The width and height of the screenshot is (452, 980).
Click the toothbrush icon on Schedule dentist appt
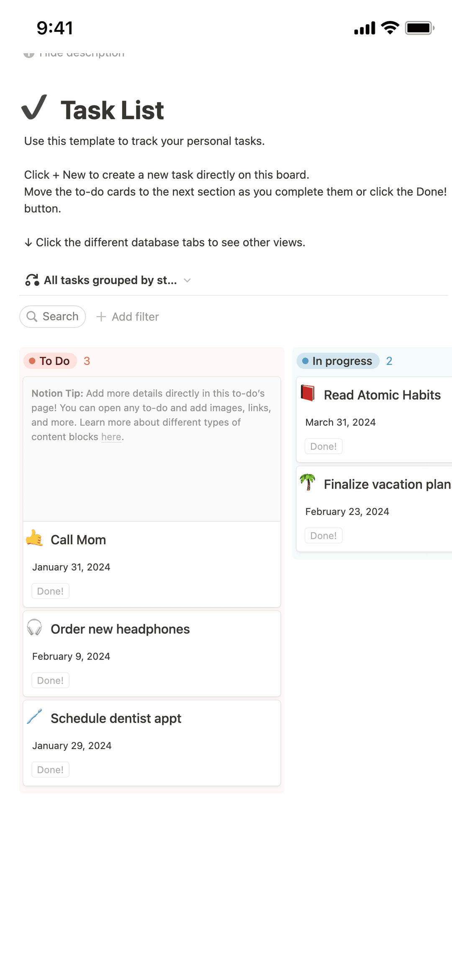[35, 717]
